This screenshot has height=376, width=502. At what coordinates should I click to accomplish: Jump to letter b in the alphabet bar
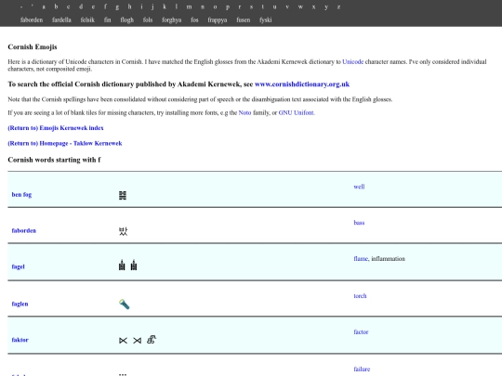(x=56, y=6)
